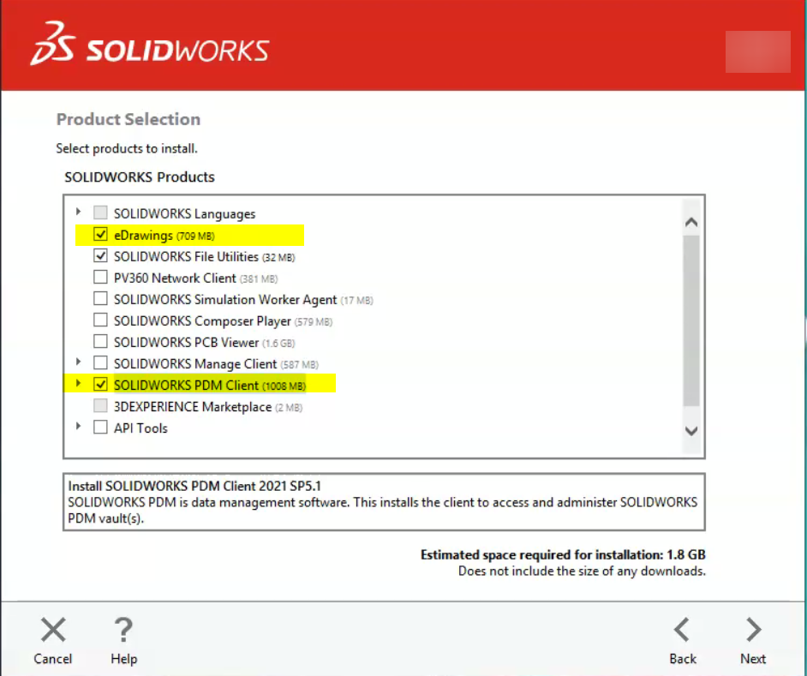The height and width of the screenshot is (676, 807).
Task: Expand SOLIDWORKS PDM Client node
Action: point(78,384)
